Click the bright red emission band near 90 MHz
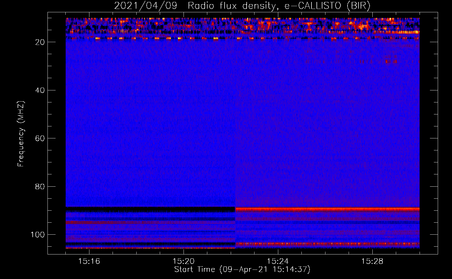Image resolution: width=452 pixels, height=279 pixels. pyautogui.click(x=327, y=209)
